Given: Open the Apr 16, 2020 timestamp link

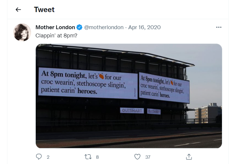Looking at the screenshot, I should pyautogui.click(x=145, y=27).
